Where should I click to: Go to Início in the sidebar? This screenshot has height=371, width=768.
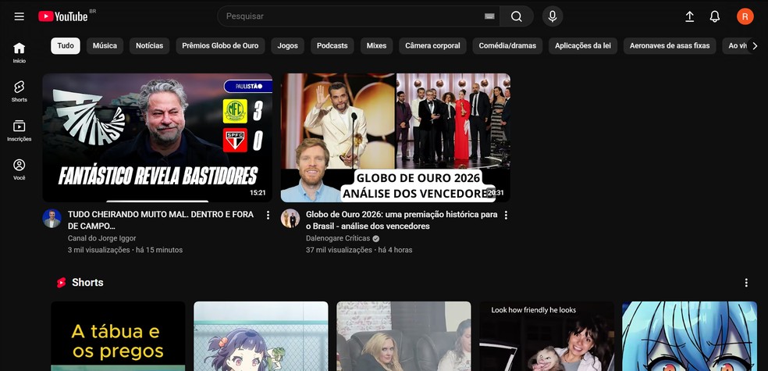point(19,53)
